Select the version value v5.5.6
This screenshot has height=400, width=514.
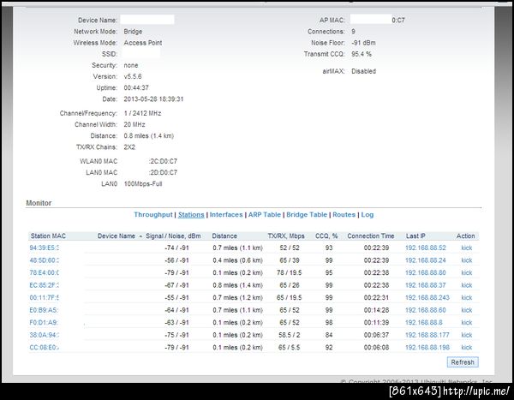[133, 77]
